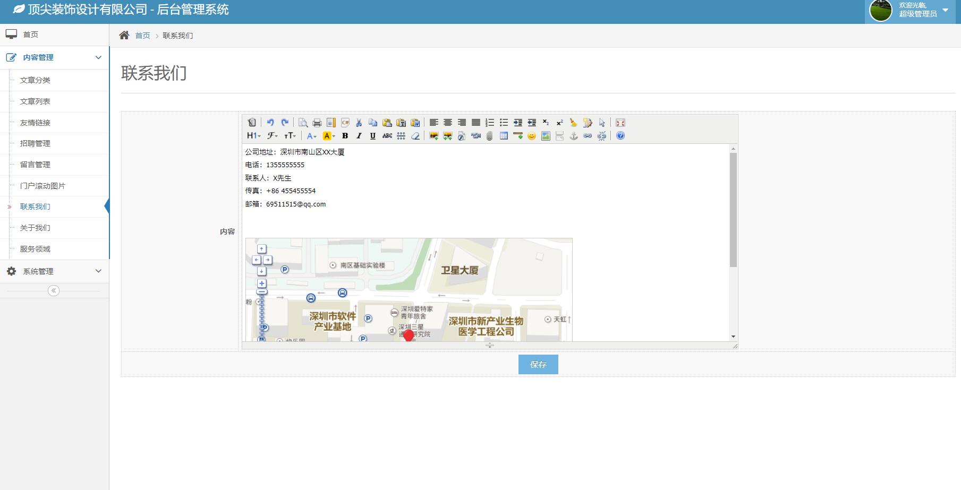Click the 首页 breadcrumb link

[142, 36]
